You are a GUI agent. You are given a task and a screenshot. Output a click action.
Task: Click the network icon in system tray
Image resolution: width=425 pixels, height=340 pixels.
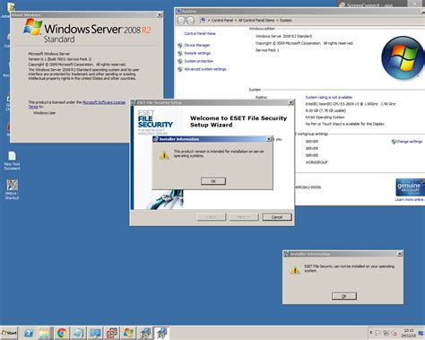pos(386,333)
